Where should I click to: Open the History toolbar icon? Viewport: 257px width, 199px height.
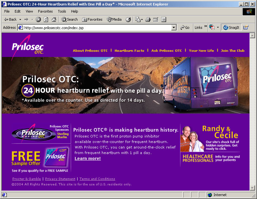(128, 20)
